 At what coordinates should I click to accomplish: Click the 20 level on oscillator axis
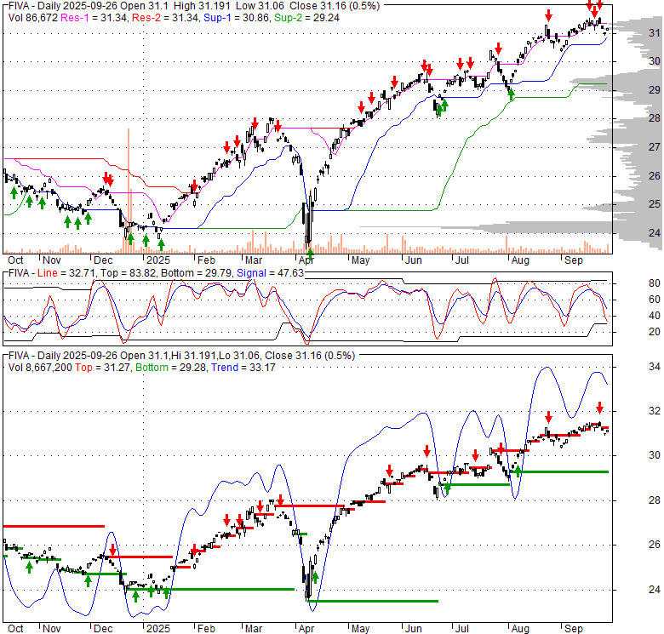click(x=655, y=332)
